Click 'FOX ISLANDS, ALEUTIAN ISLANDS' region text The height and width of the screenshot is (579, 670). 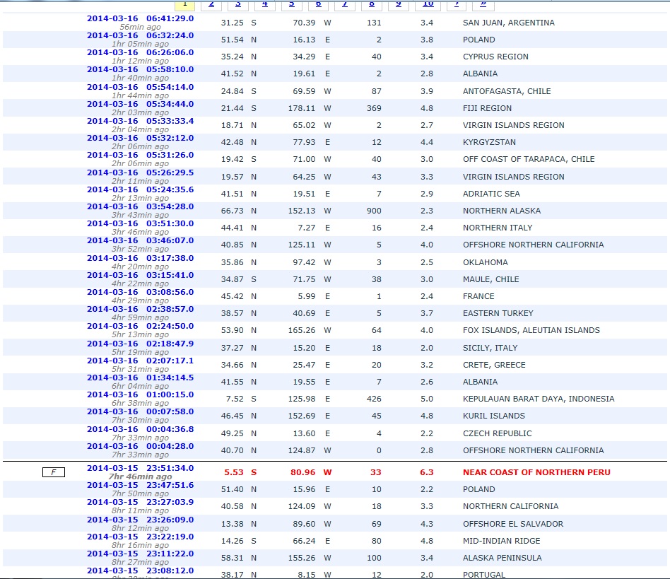(531, 331)
